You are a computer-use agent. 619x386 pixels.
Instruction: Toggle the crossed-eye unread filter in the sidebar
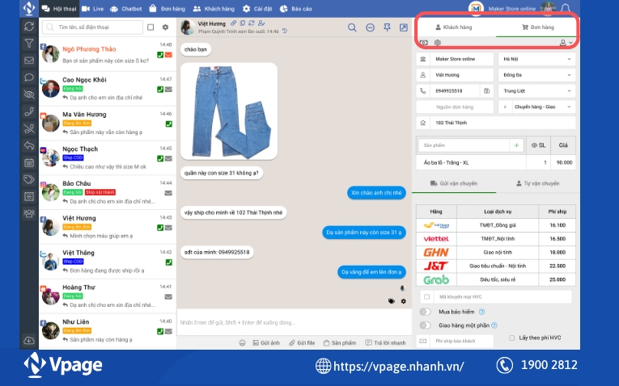coord(29,94)
